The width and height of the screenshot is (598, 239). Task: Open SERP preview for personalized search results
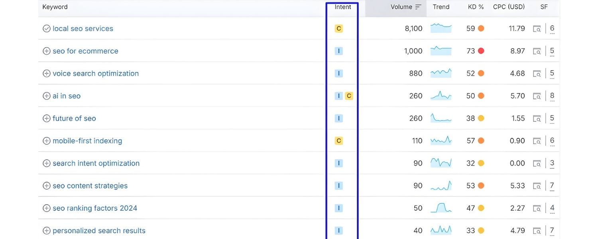pos(536,230)
